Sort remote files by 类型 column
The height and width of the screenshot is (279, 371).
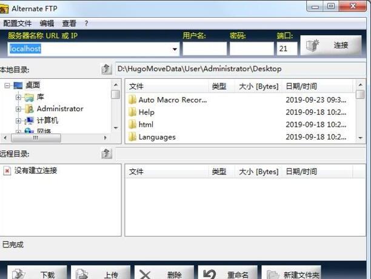pos(221,172)
